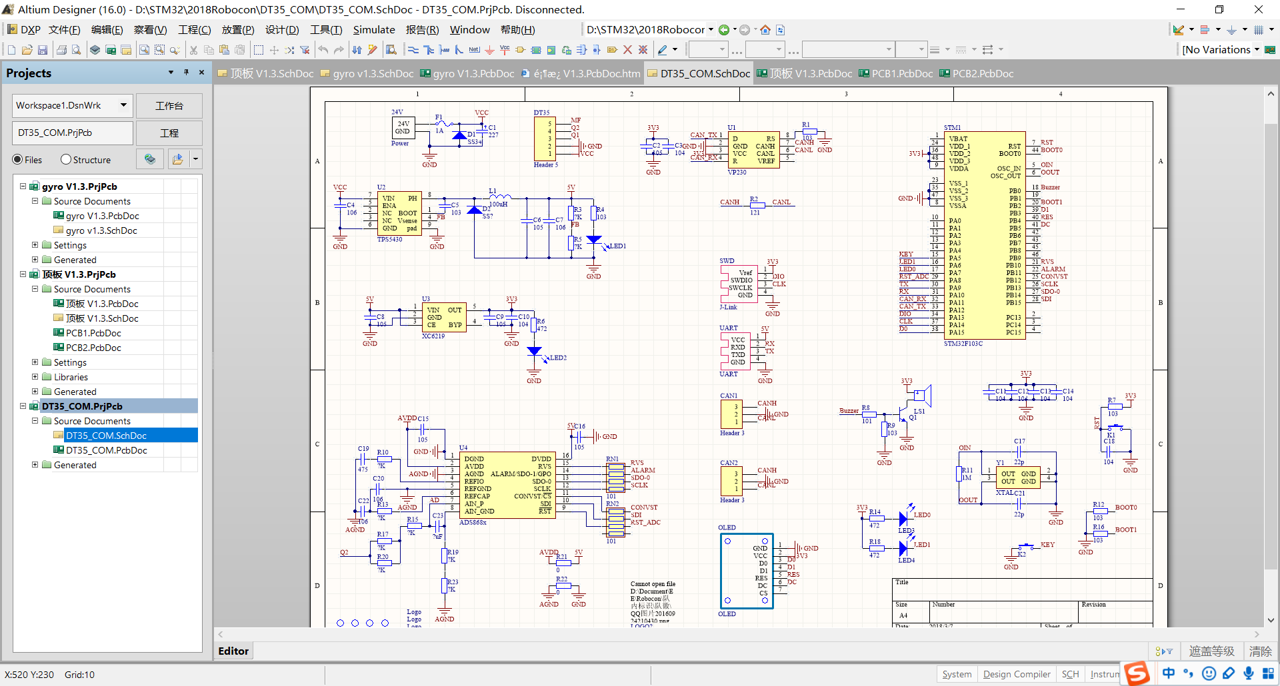Click the GND power port icon
Screen dimensions: 1280x686
[x=489, y=50]
